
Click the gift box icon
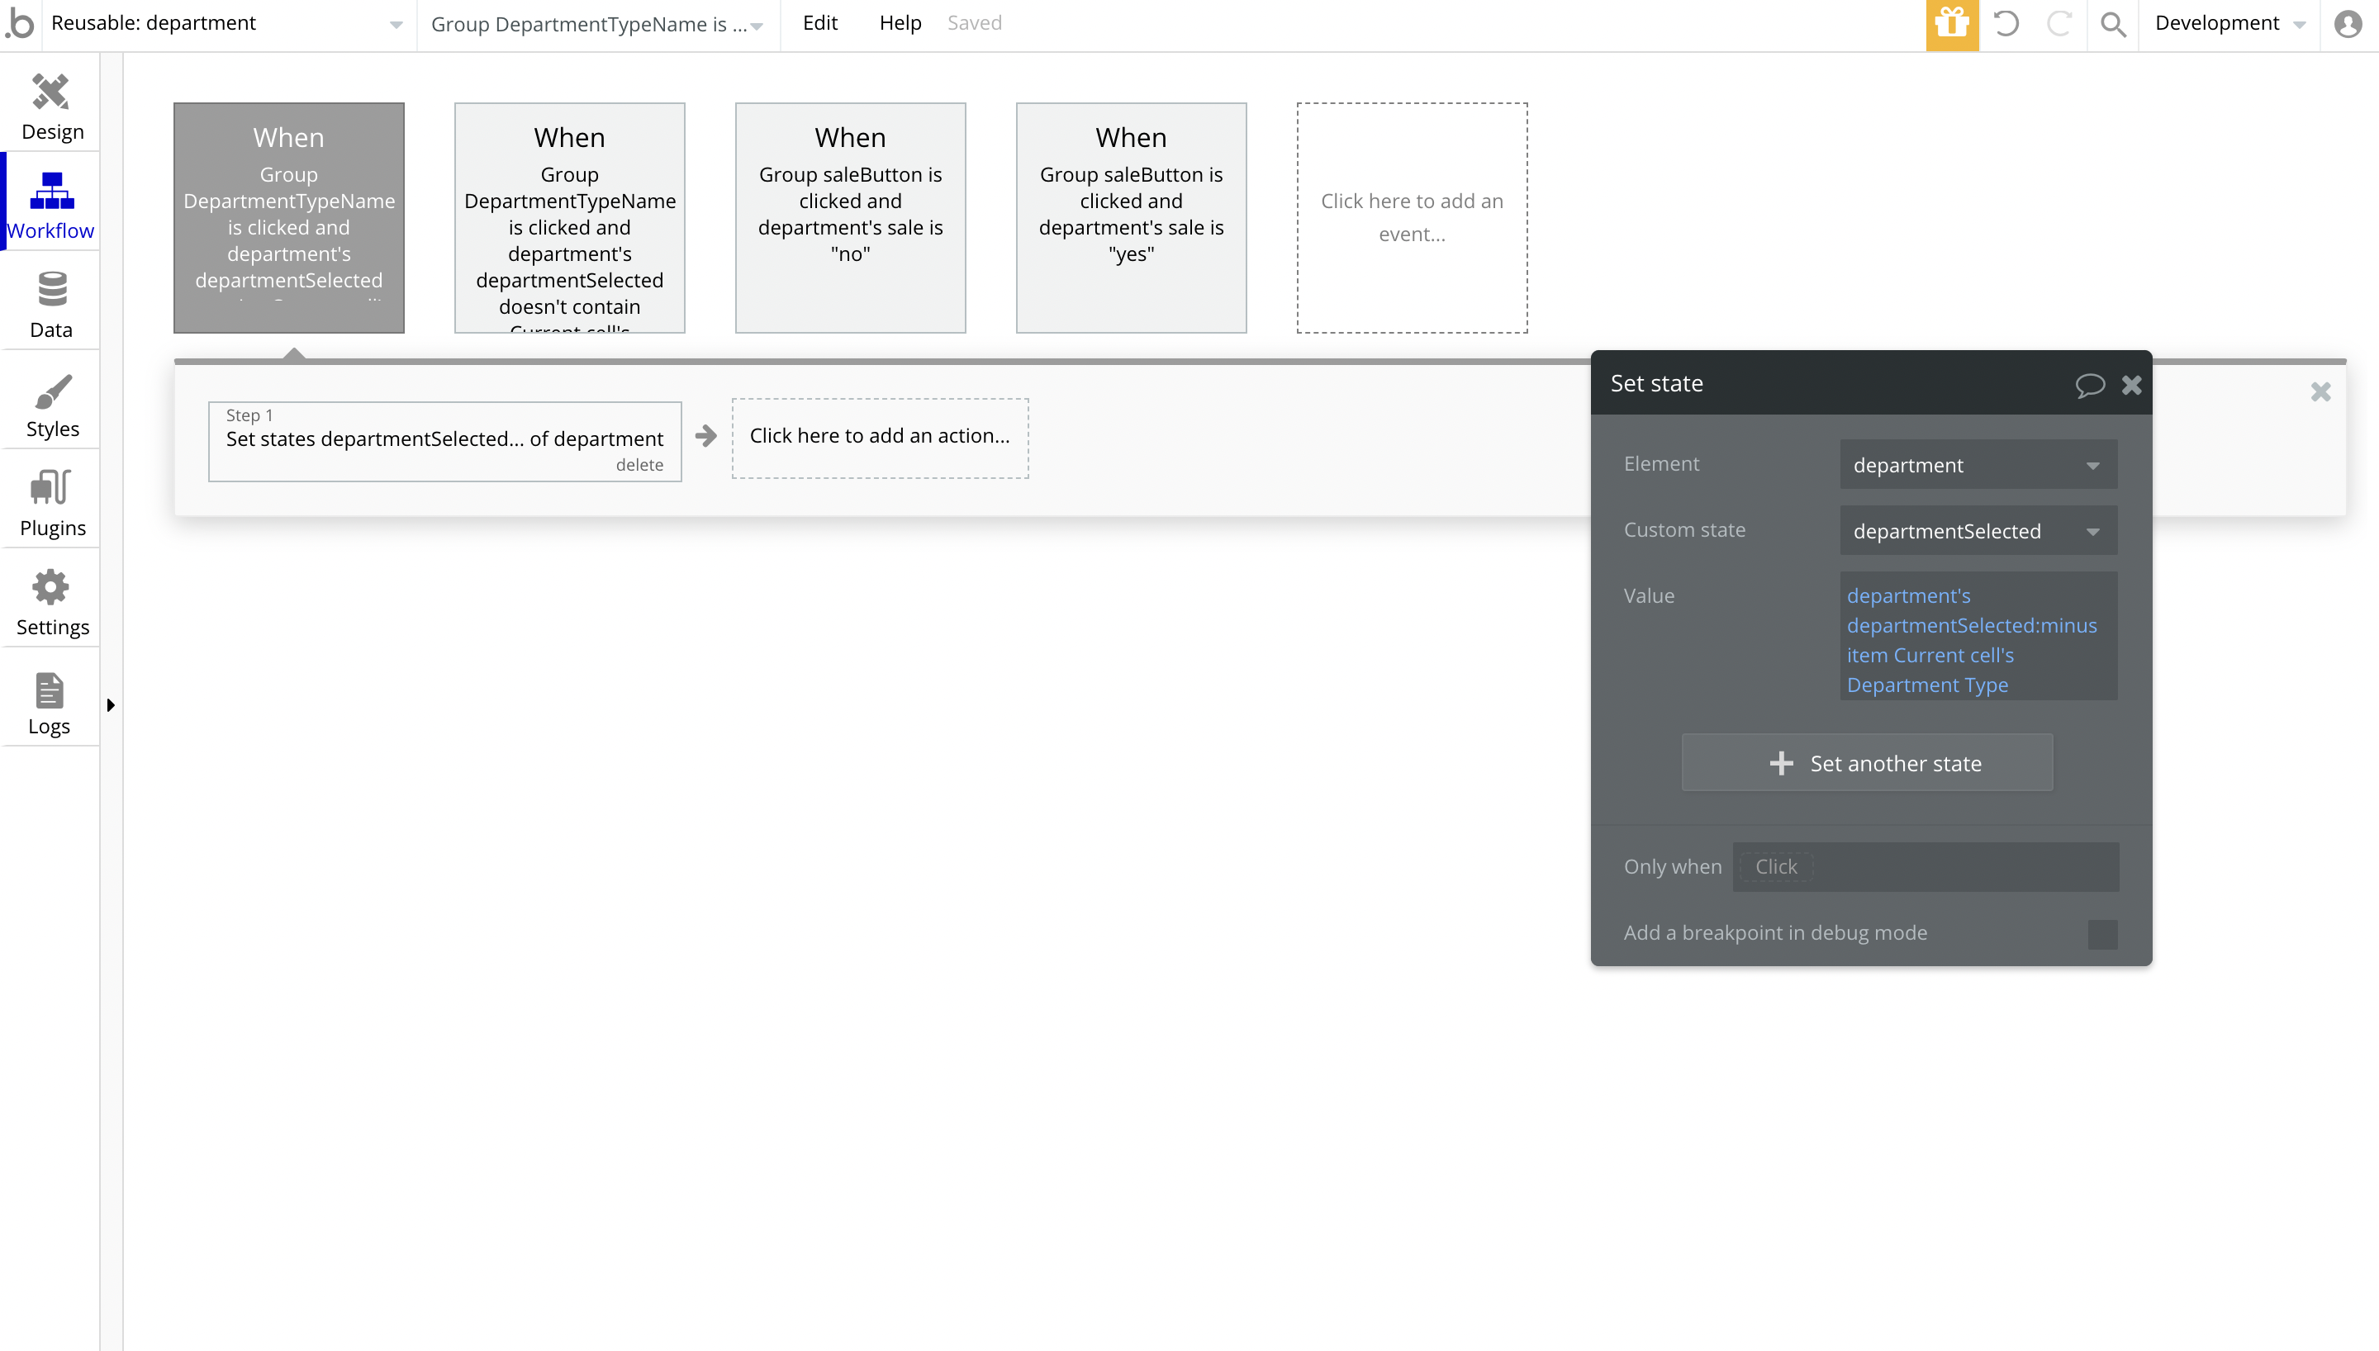1952,24
